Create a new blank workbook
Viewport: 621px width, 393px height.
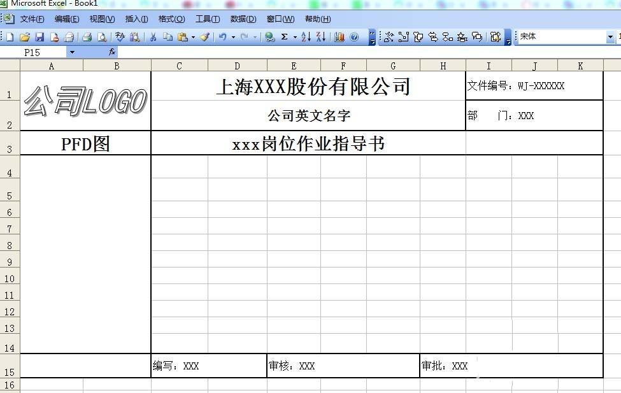pyautogui.click(x=10, y=36)
